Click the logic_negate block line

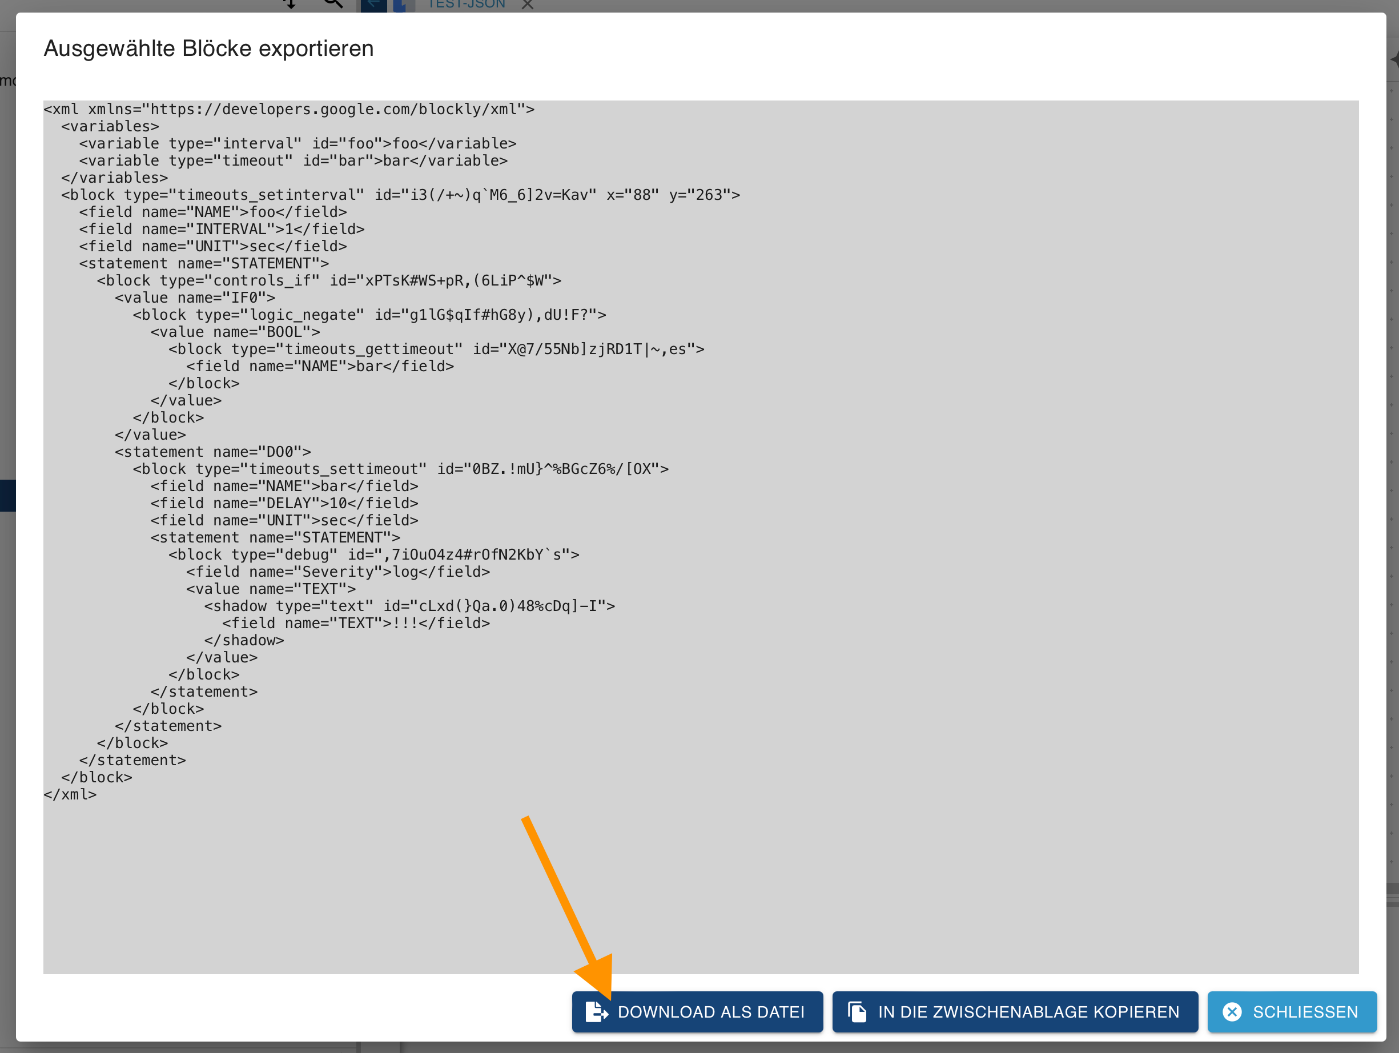(369, 314)
